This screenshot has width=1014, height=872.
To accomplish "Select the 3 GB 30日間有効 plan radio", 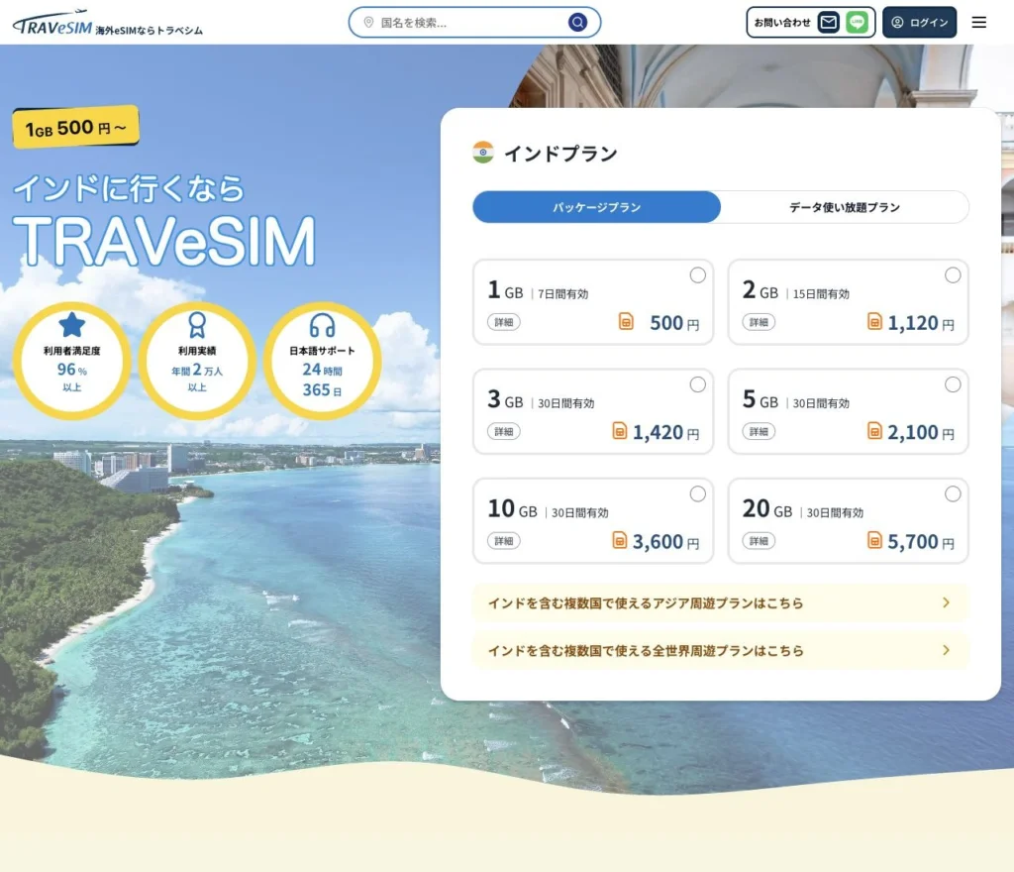I will point(698,384).
